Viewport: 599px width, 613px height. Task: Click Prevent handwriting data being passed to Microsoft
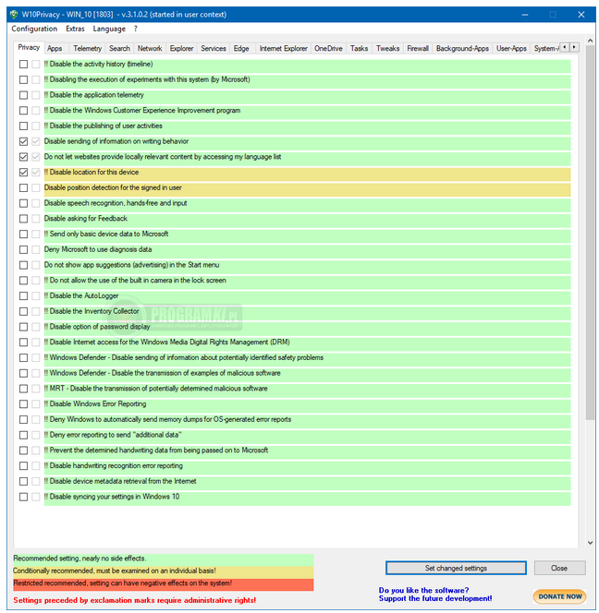point(156,451)
